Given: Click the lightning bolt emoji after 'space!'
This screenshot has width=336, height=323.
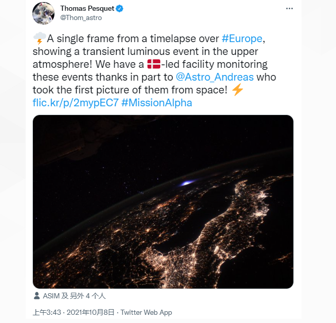Looking at the screenshot, I should (x=237, y=90).
